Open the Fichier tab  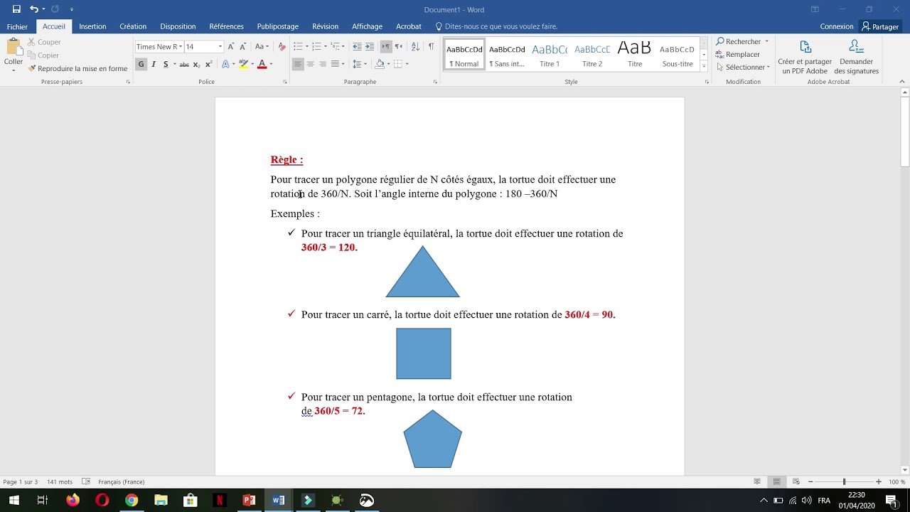point(17,26)
